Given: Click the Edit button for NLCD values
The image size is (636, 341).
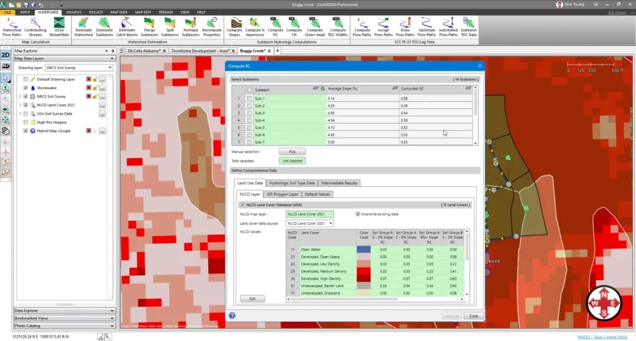Looking at the screenshot, I should click(x=252, y=298).
